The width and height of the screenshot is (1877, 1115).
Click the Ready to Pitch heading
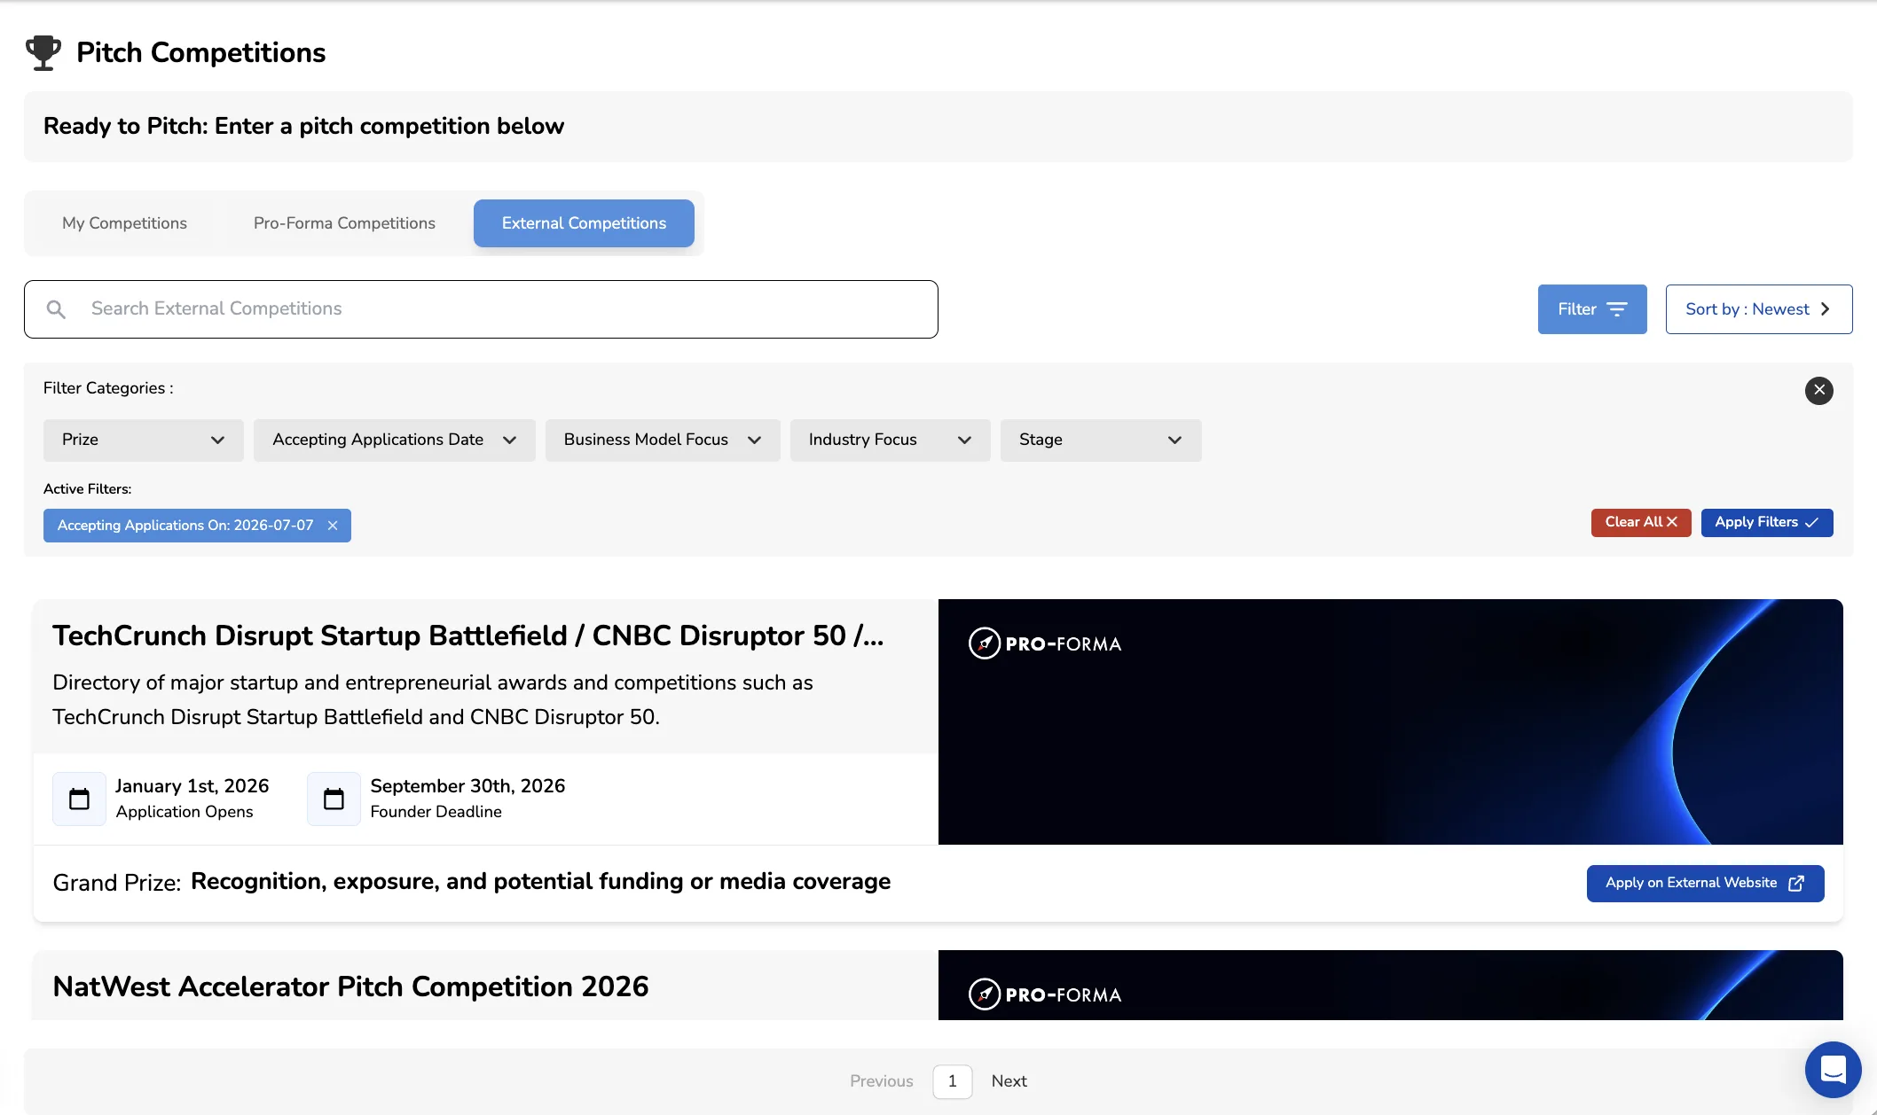303,126
